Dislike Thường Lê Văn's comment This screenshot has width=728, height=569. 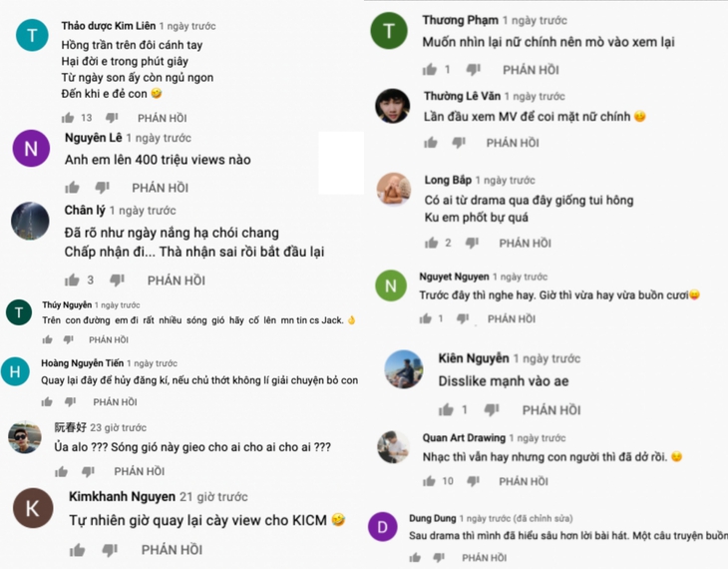pos(458,143)
